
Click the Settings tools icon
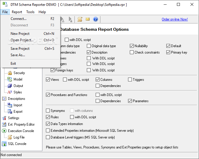[4, 118]
